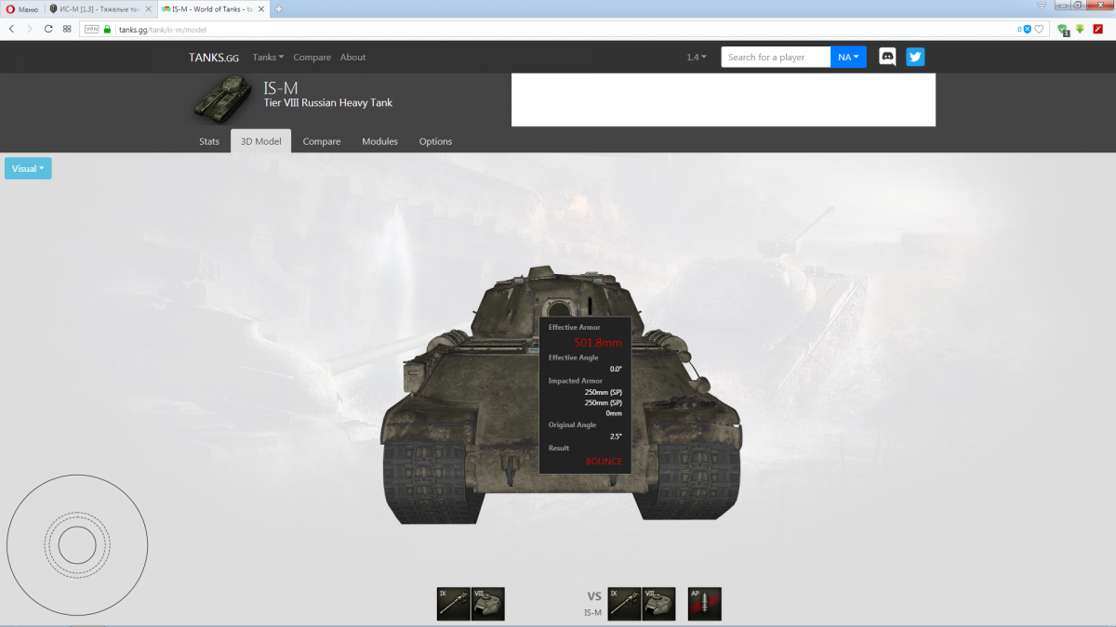
Task: Bookmark page with the heart icon
Action: (1040, 29)
